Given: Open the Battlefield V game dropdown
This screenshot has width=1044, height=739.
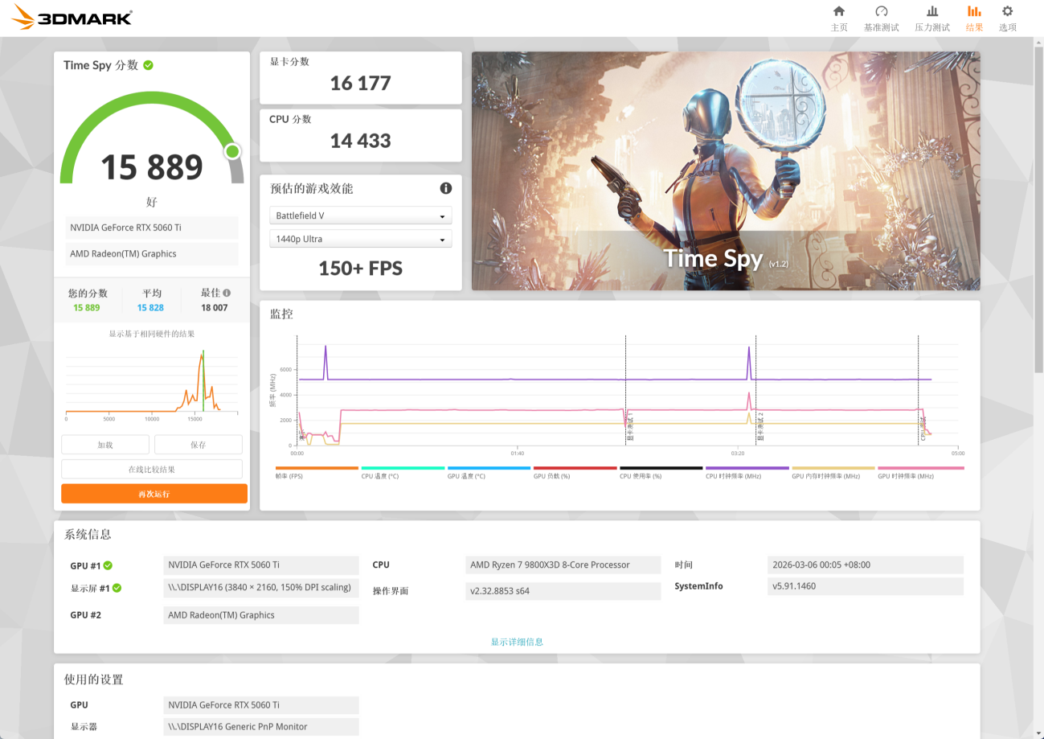Looking at the screenshot, I should tap(360, 216).
